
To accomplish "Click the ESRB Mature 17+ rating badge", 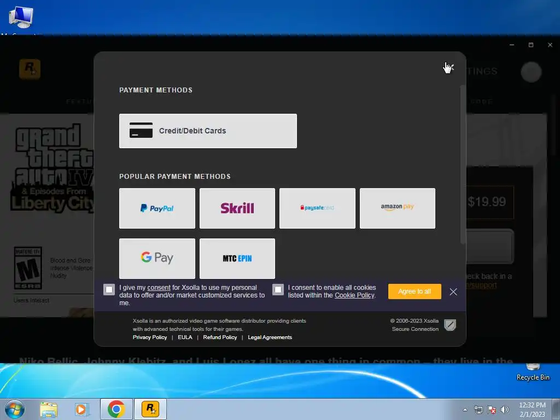I will point(28,268).
